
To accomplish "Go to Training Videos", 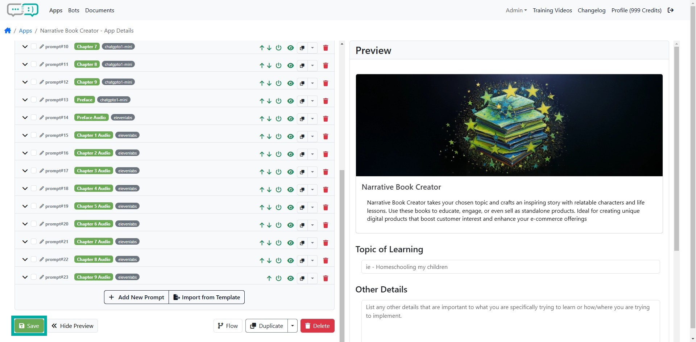I will click(552, 10).
